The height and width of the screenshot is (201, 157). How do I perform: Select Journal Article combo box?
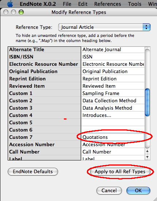(104, 27)
